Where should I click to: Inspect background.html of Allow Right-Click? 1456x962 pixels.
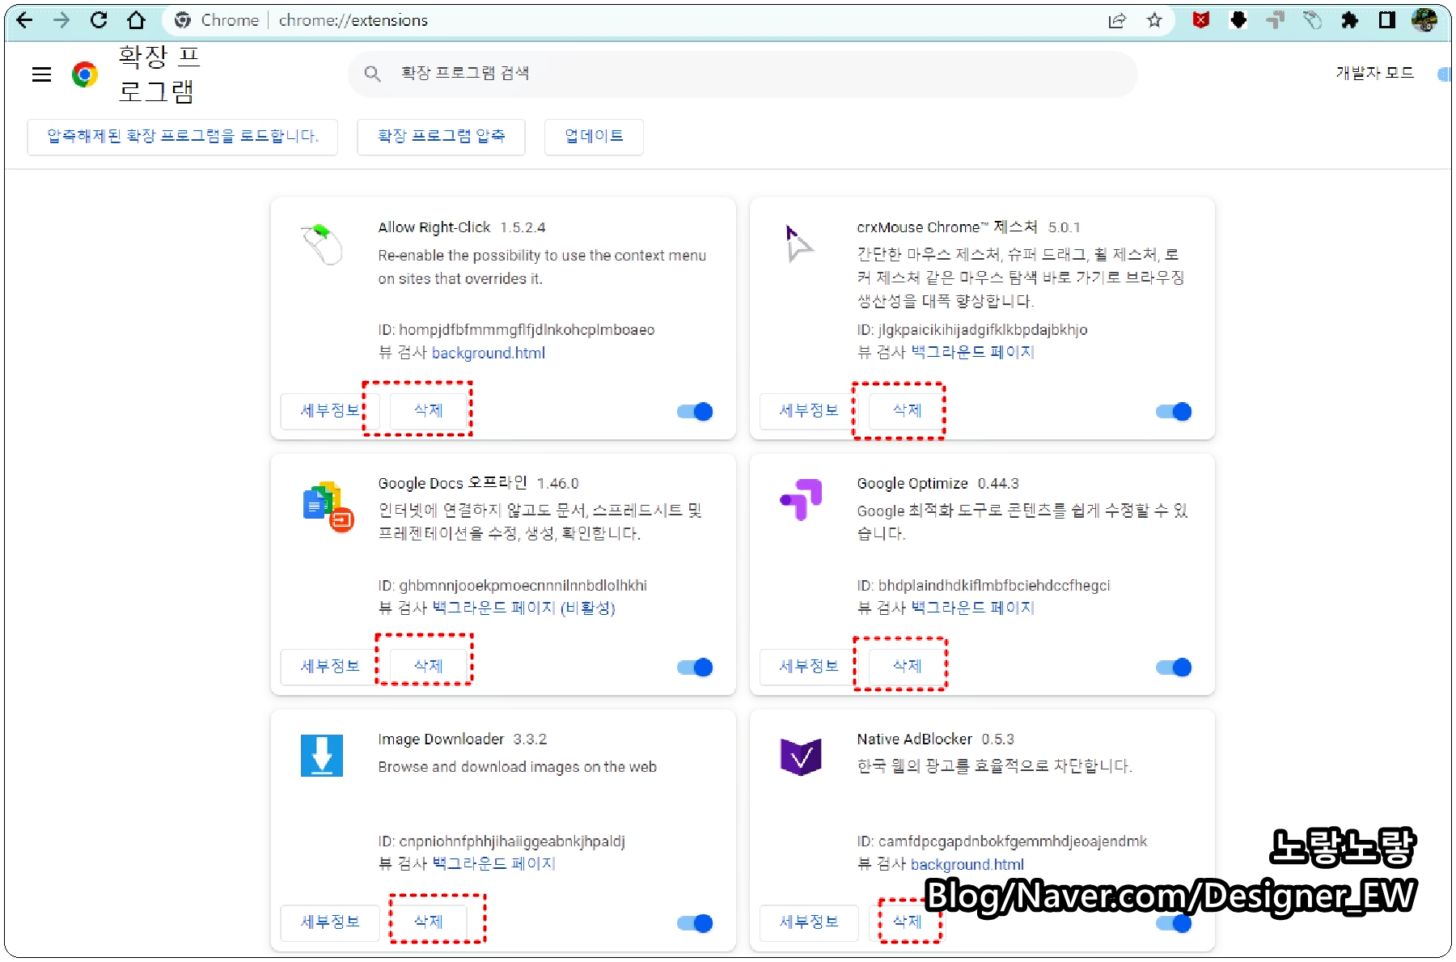click(x=489, y=354)
